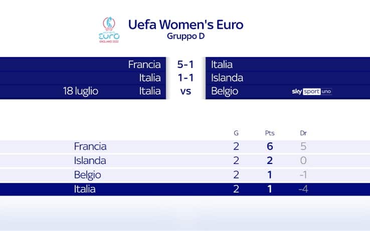Click the 5-1 score of Francia-Italia
The height and width of the screenshot is (231, 370).
coord(186,64)
